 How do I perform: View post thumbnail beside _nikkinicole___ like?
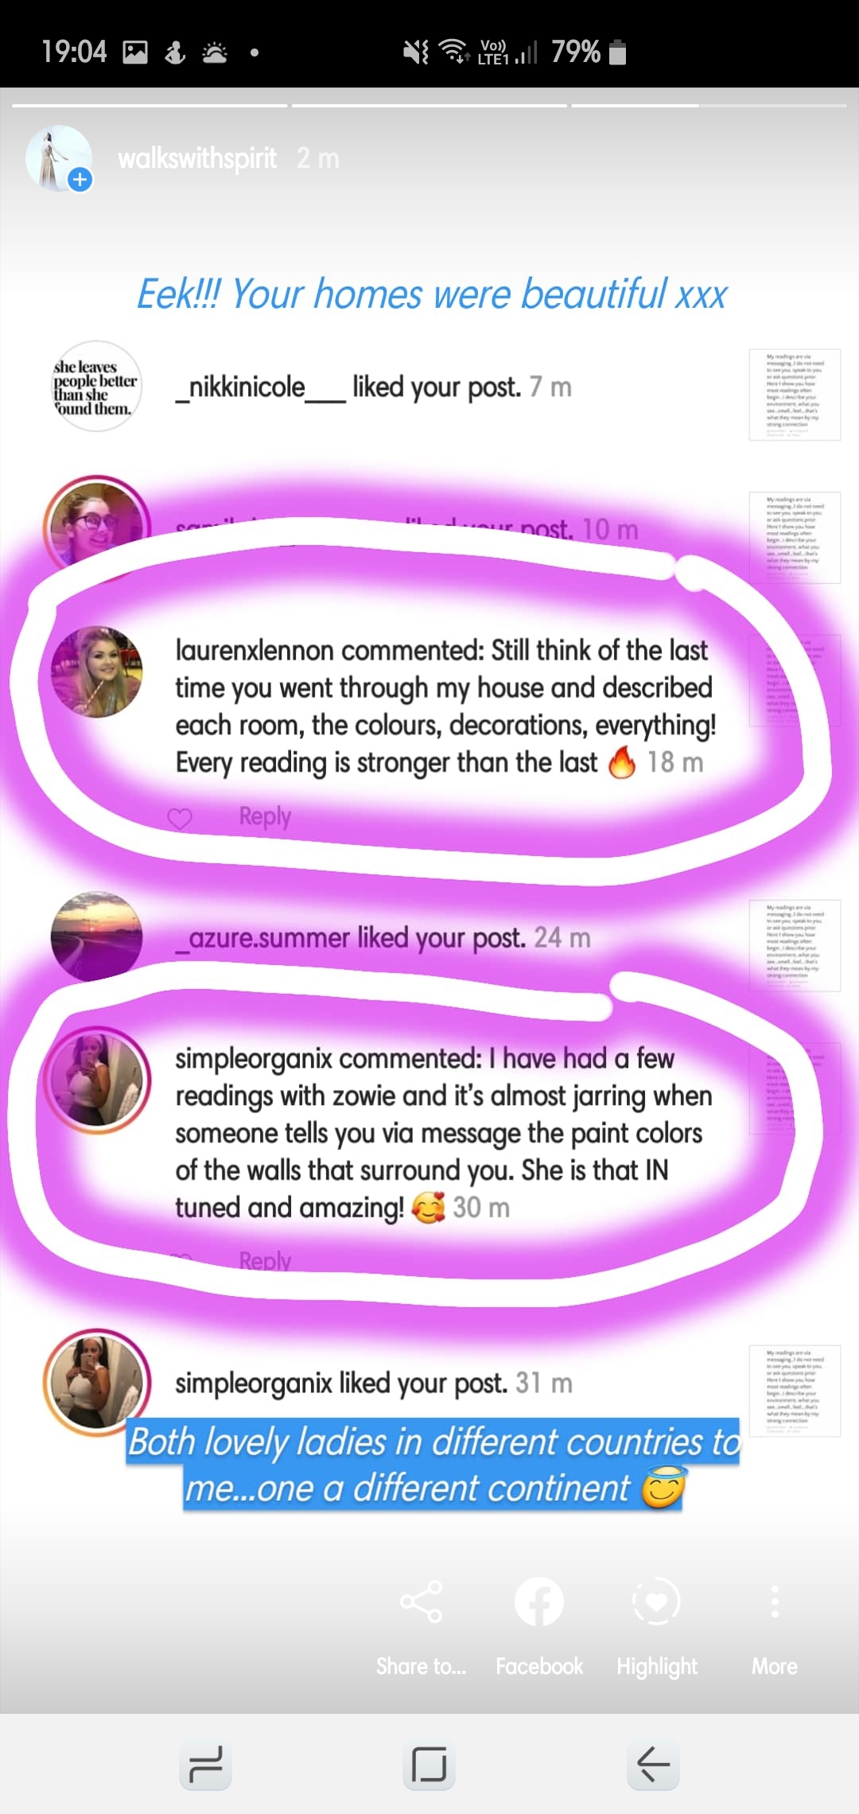click(x=795, y=395)
